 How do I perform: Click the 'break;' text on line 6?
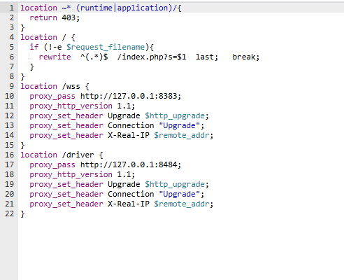tap(246, 57)
